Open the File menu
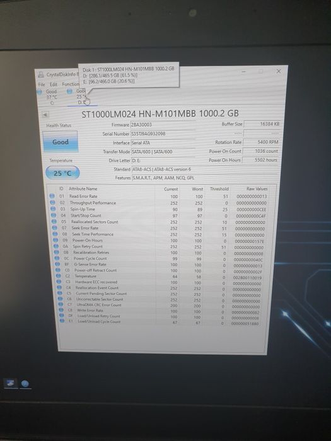This screenshot has height=441, width=331. point(42,84)
